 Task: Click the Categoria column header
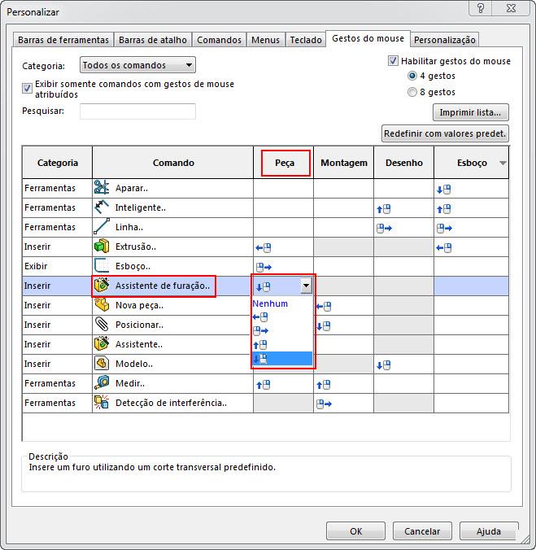click(58, 163)
